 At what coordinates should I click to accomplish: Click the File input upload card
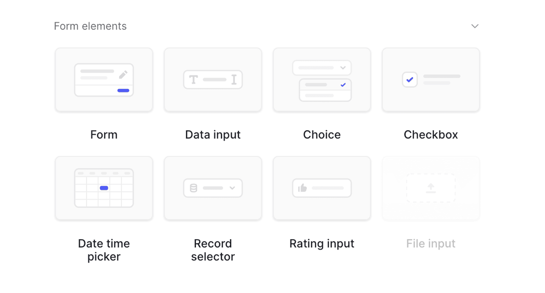431,188
